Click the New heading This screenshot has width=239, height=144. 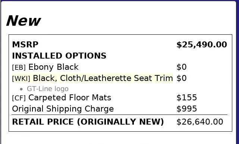pyautogui.click(x=23, y=21)
